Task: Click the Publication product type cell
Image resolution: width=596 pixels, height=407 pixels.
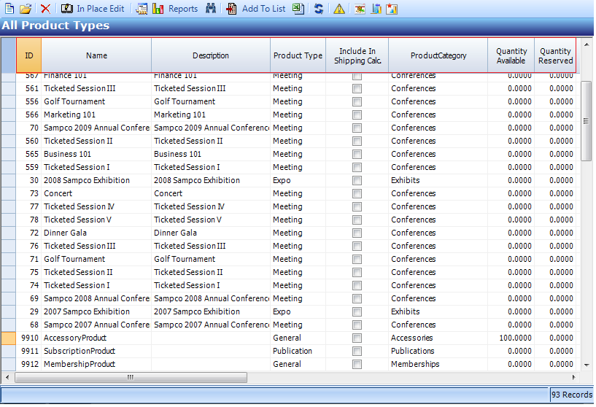Action: [x=298, y=351]
